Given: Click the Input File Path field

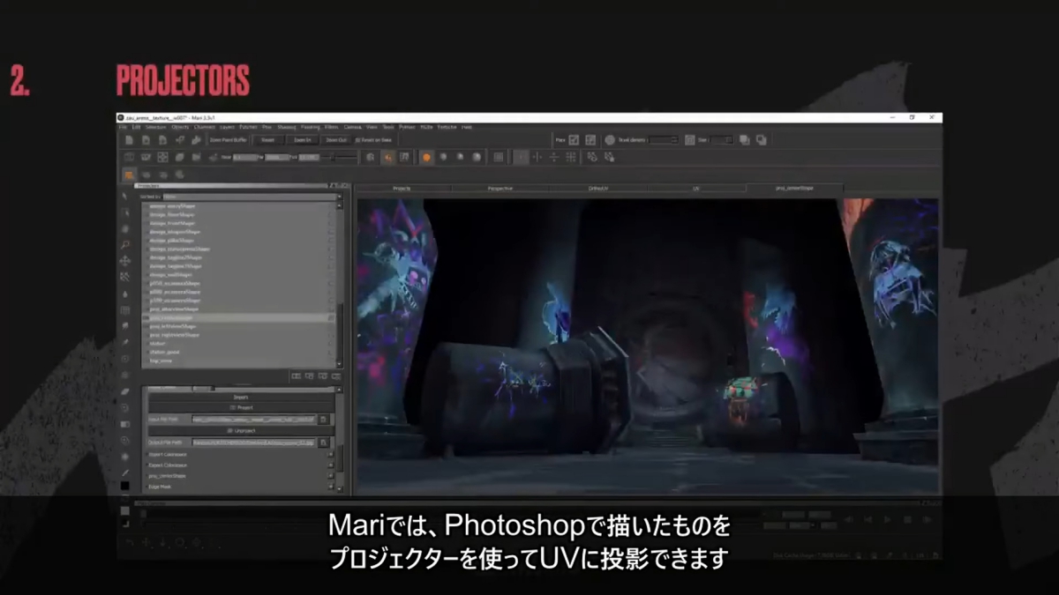Looking at the screenshot, I should click(x=254, y=420).
